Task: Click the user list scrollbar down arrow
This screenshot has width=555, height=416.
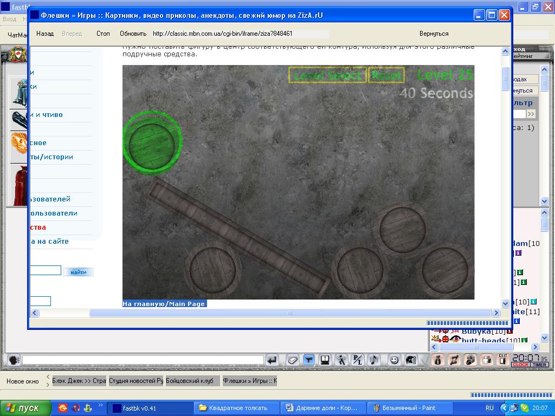Action: coord(544,338)
